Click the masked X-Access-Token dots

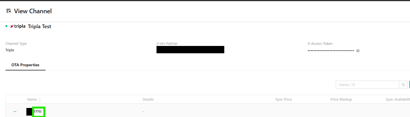(x=331, y=51)
